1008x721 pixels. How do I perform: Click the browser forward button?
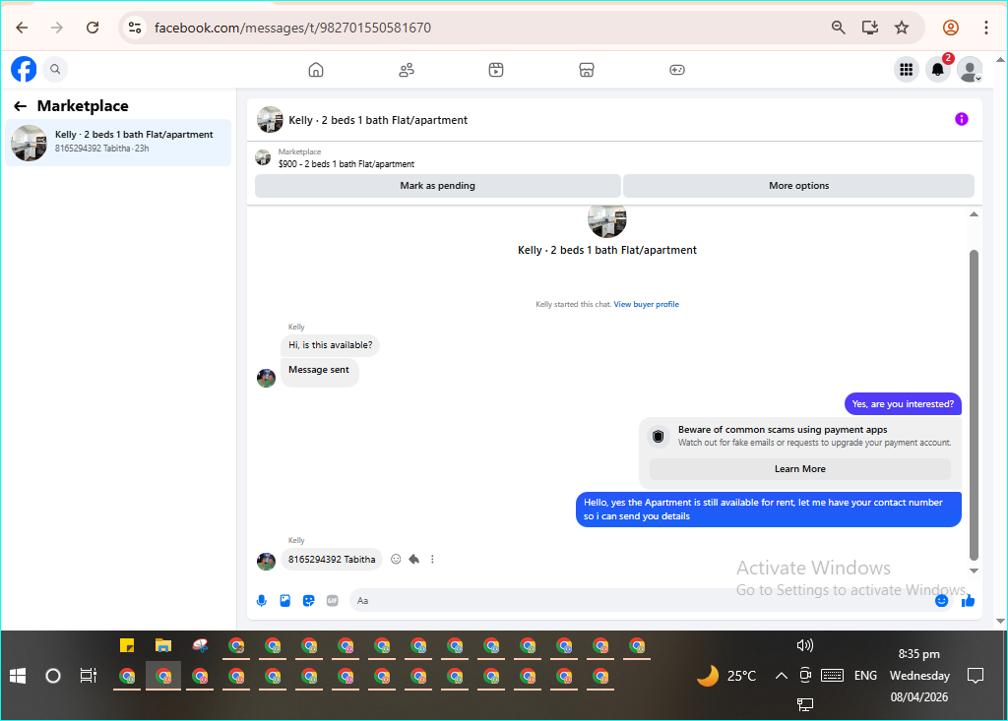pyautogui.click(x=57, y=28)
